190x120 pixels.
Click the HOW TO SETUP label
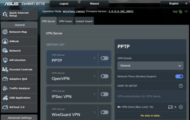[x=127, y=86]
